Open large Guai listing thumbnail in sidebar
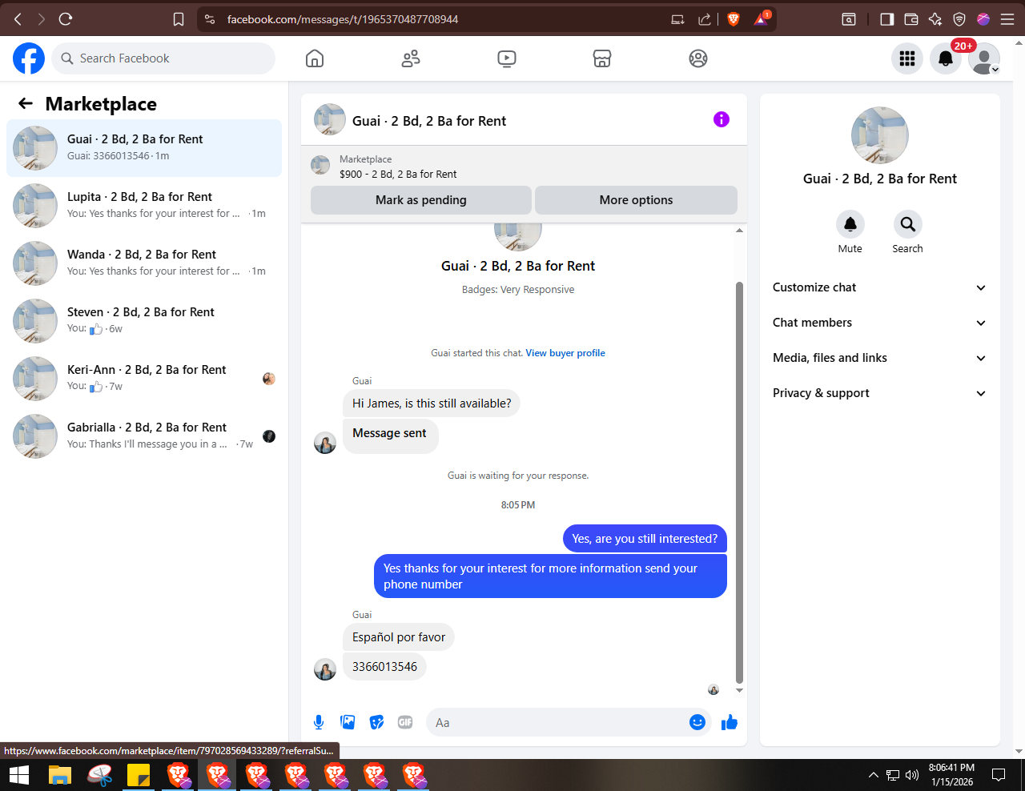The height and width of the screenshot is (791, 1025). click(880, 135)
